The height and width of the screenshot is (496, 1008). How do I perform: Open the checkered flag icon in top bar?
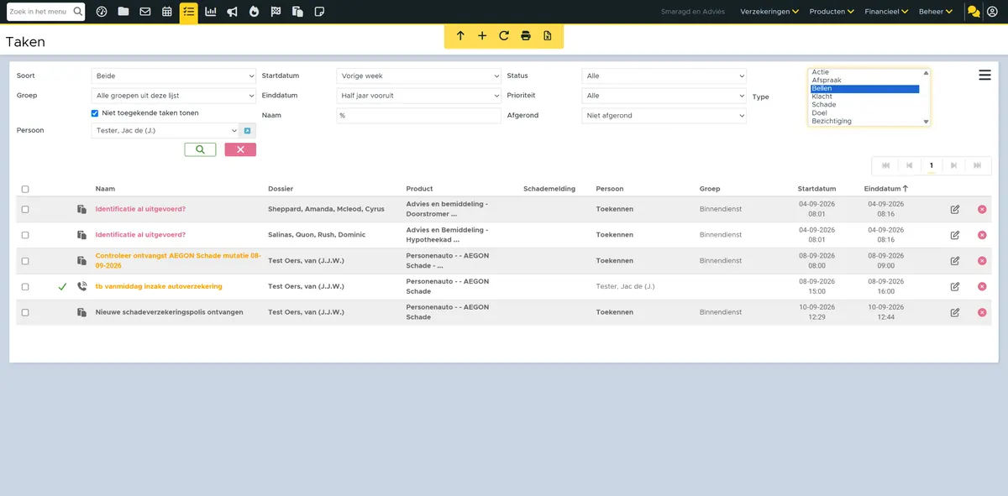click(276, 12)
